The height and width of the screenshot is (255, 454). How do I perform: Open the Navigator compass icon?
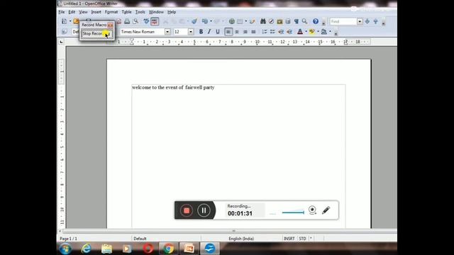coord(271,21)
